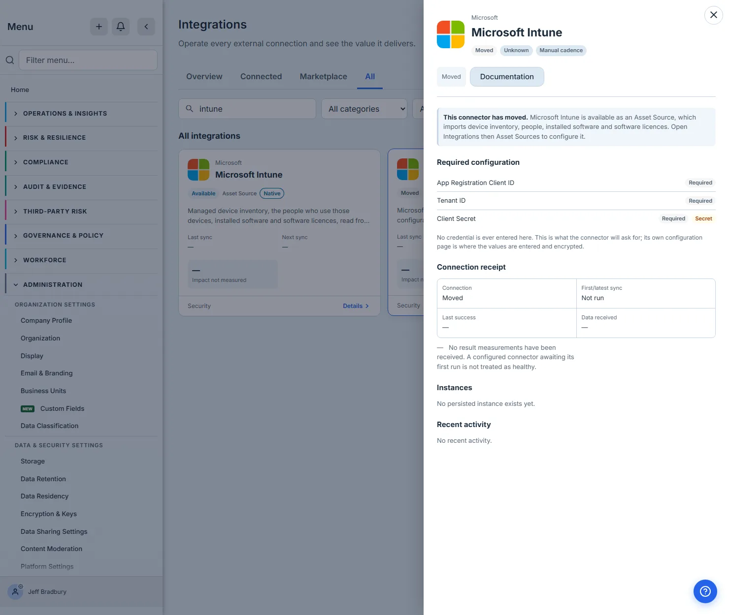729x615 pixels.
Task: Click the Moved badge on second integration card
Action: [410, 193]
